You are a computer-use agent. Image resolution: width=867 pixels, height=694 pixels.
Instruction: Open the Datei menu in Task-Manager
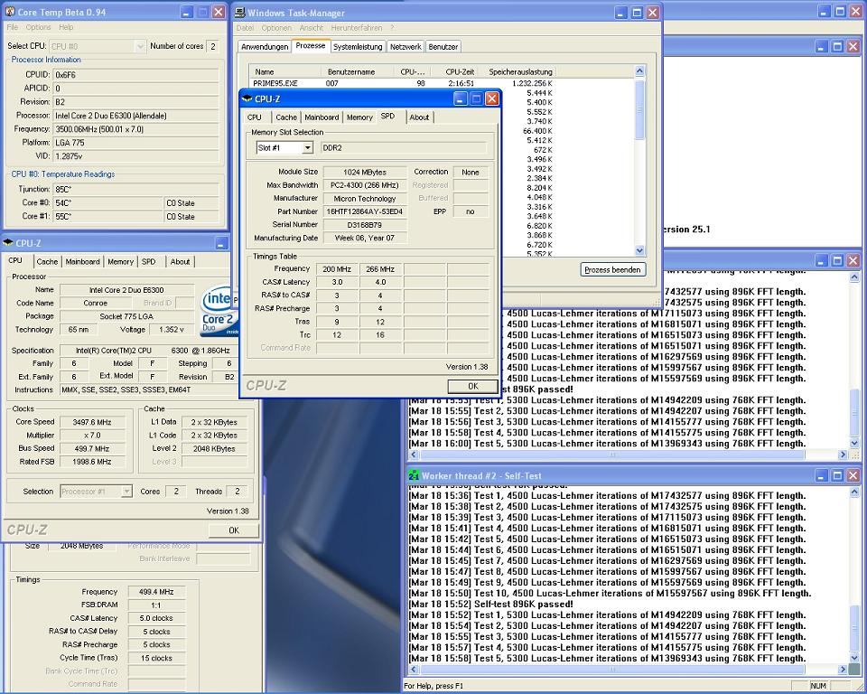click(x=245, y=28)
